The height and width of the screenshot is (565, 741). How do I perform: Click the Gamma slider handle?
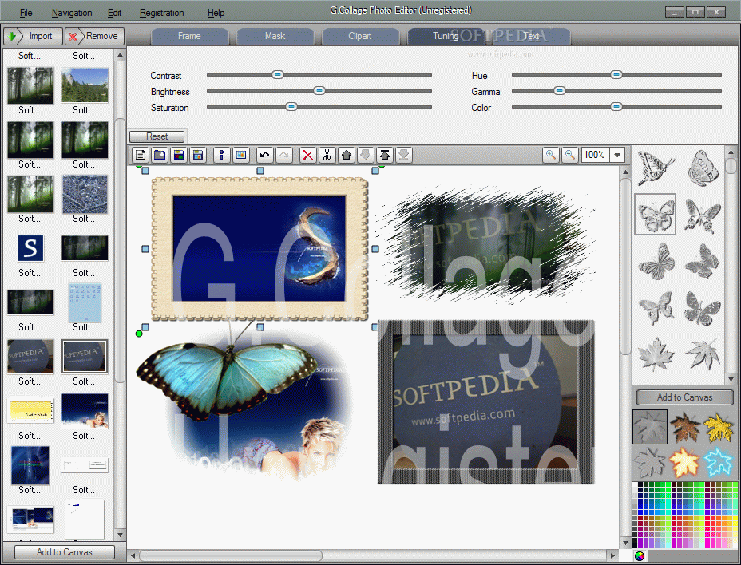click(x=560, y=91)
